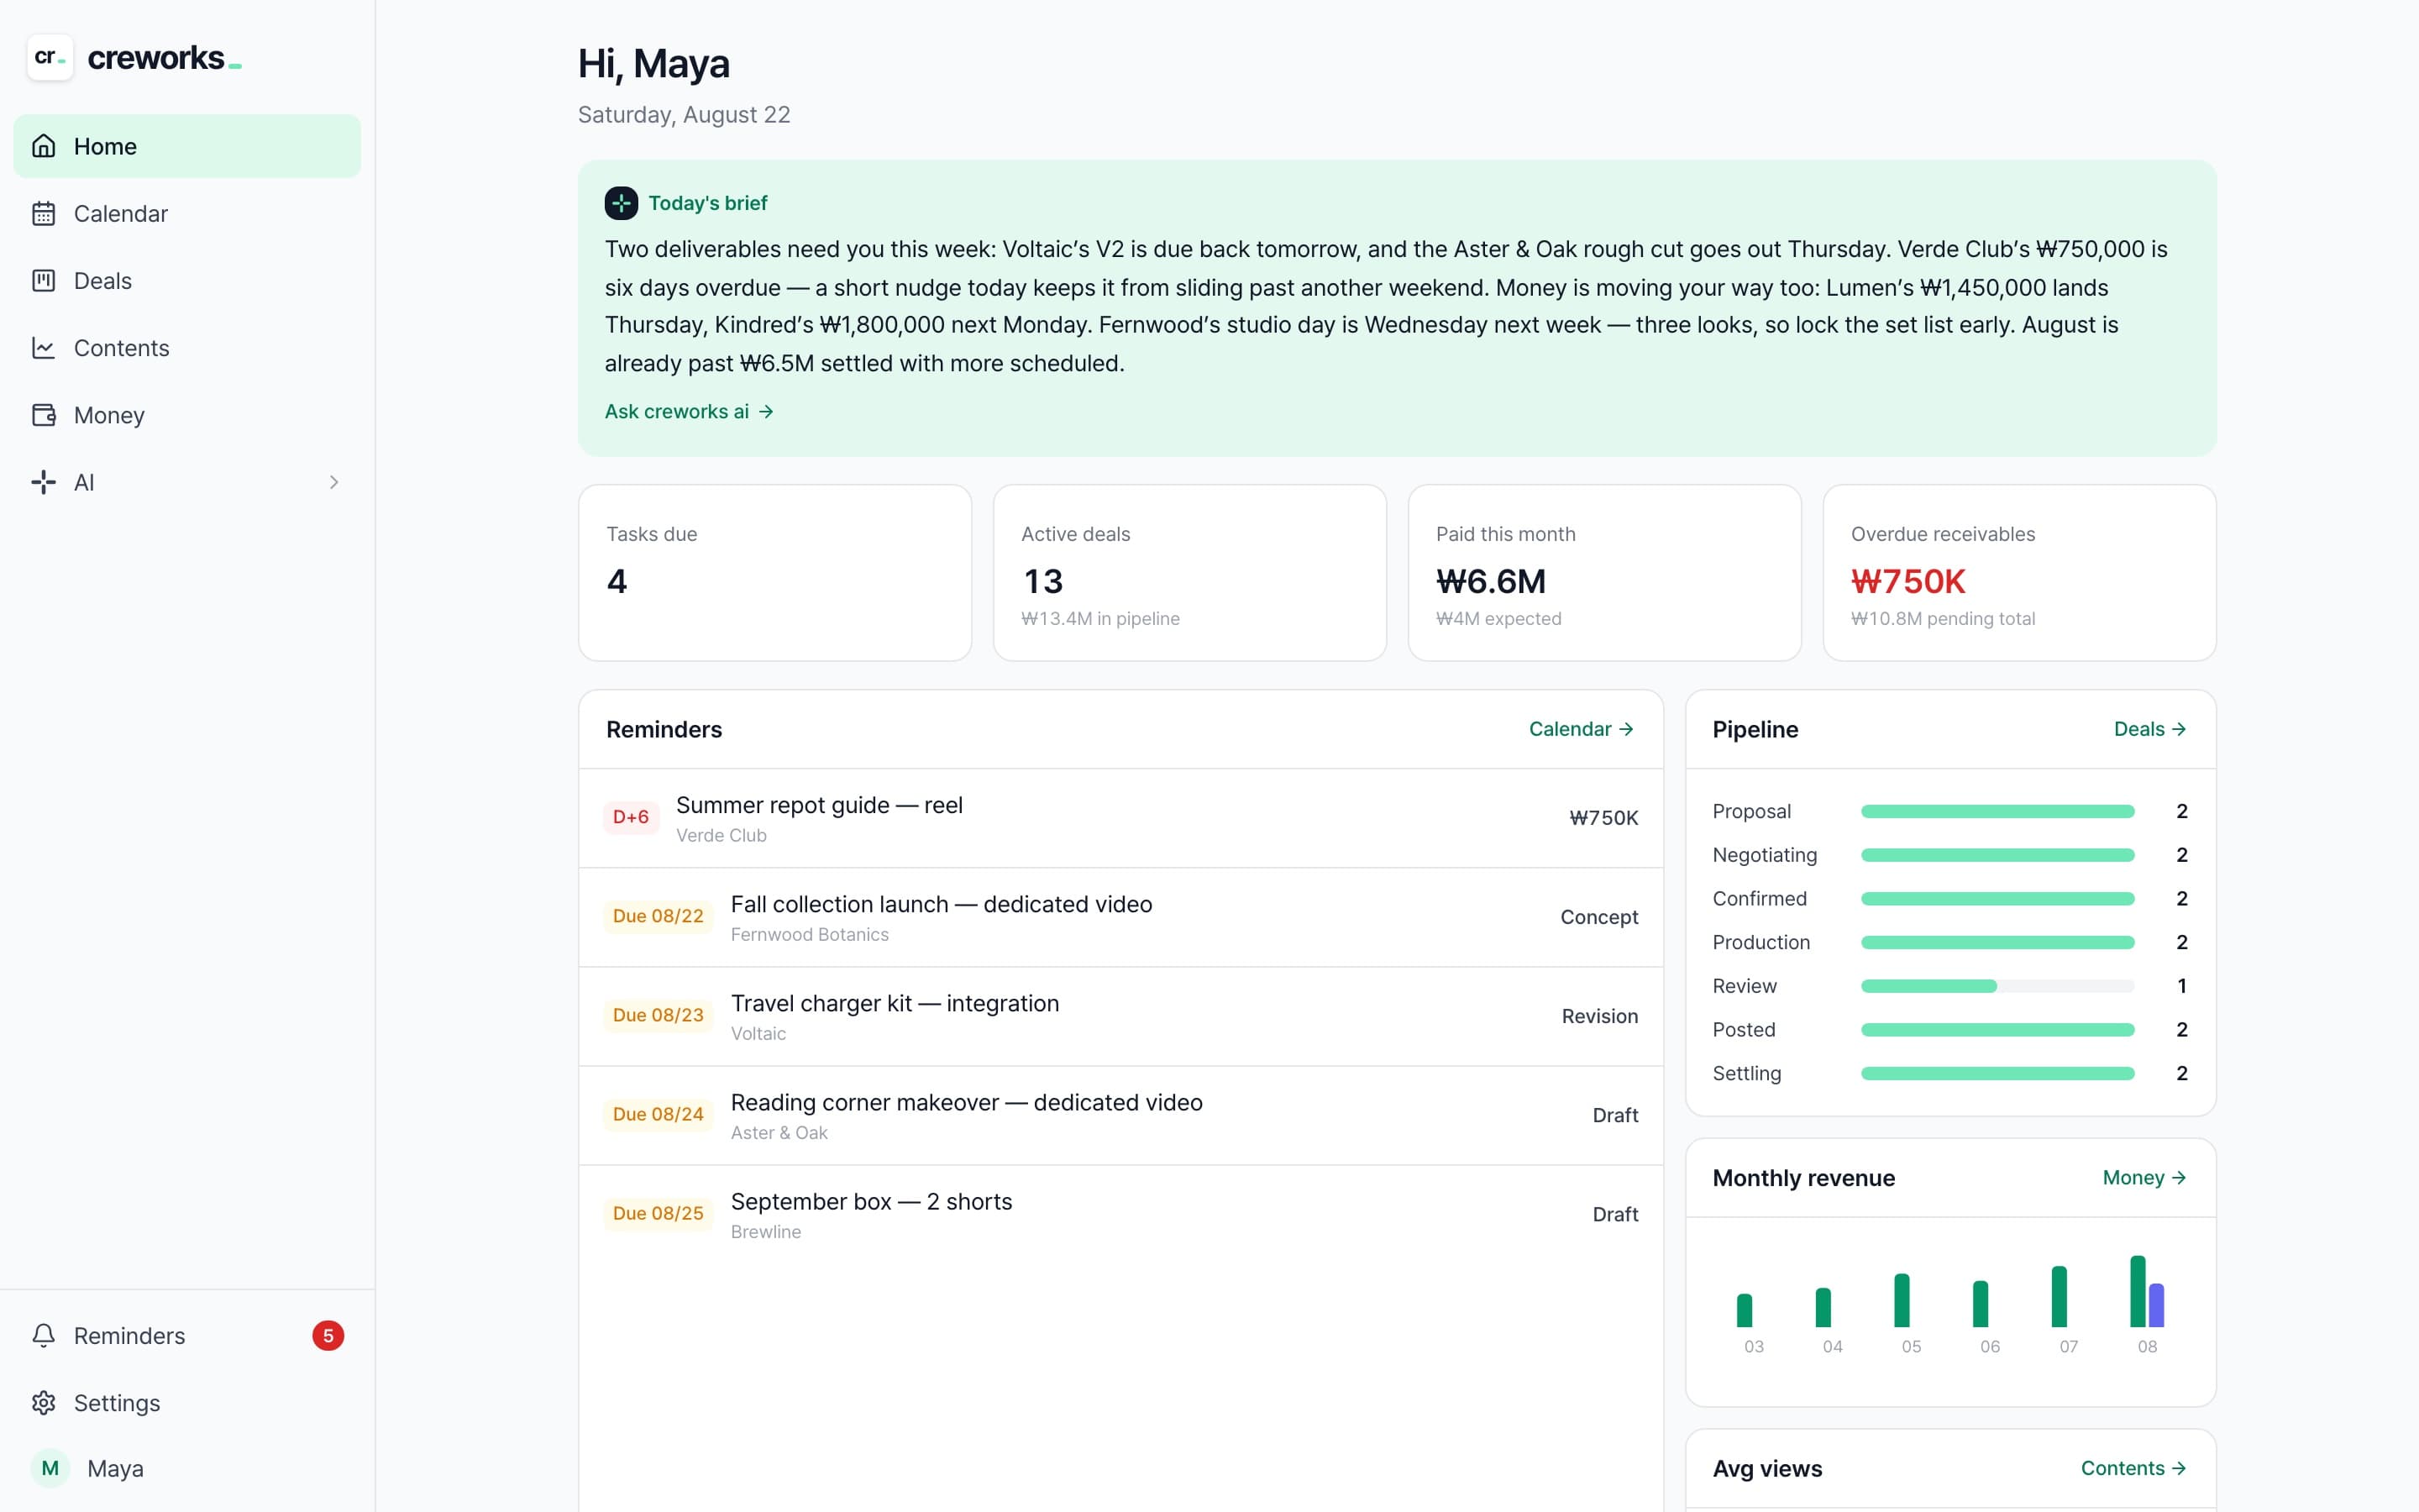Open the Active deals card
The height and width of the screenshot is (1512, 2419).
pos(1189,573)
